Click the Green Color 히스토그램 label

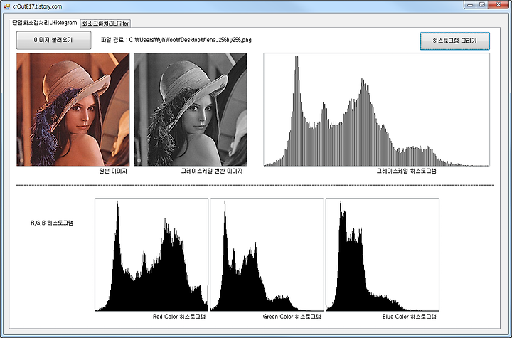pyautogui.click(x=292, y=317)
